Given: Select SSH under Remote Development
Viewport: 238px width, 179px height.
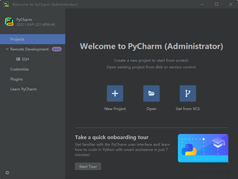Looking at the screenshot, I should point(25,59).
